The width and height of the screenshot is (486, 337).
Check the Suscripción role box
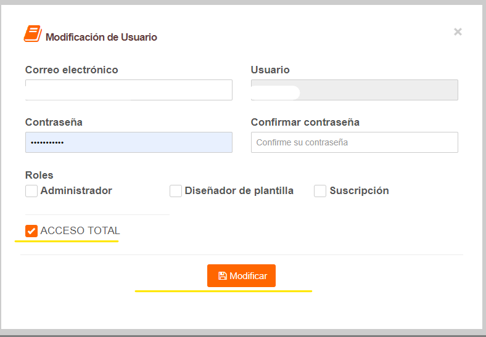(320, 191)
